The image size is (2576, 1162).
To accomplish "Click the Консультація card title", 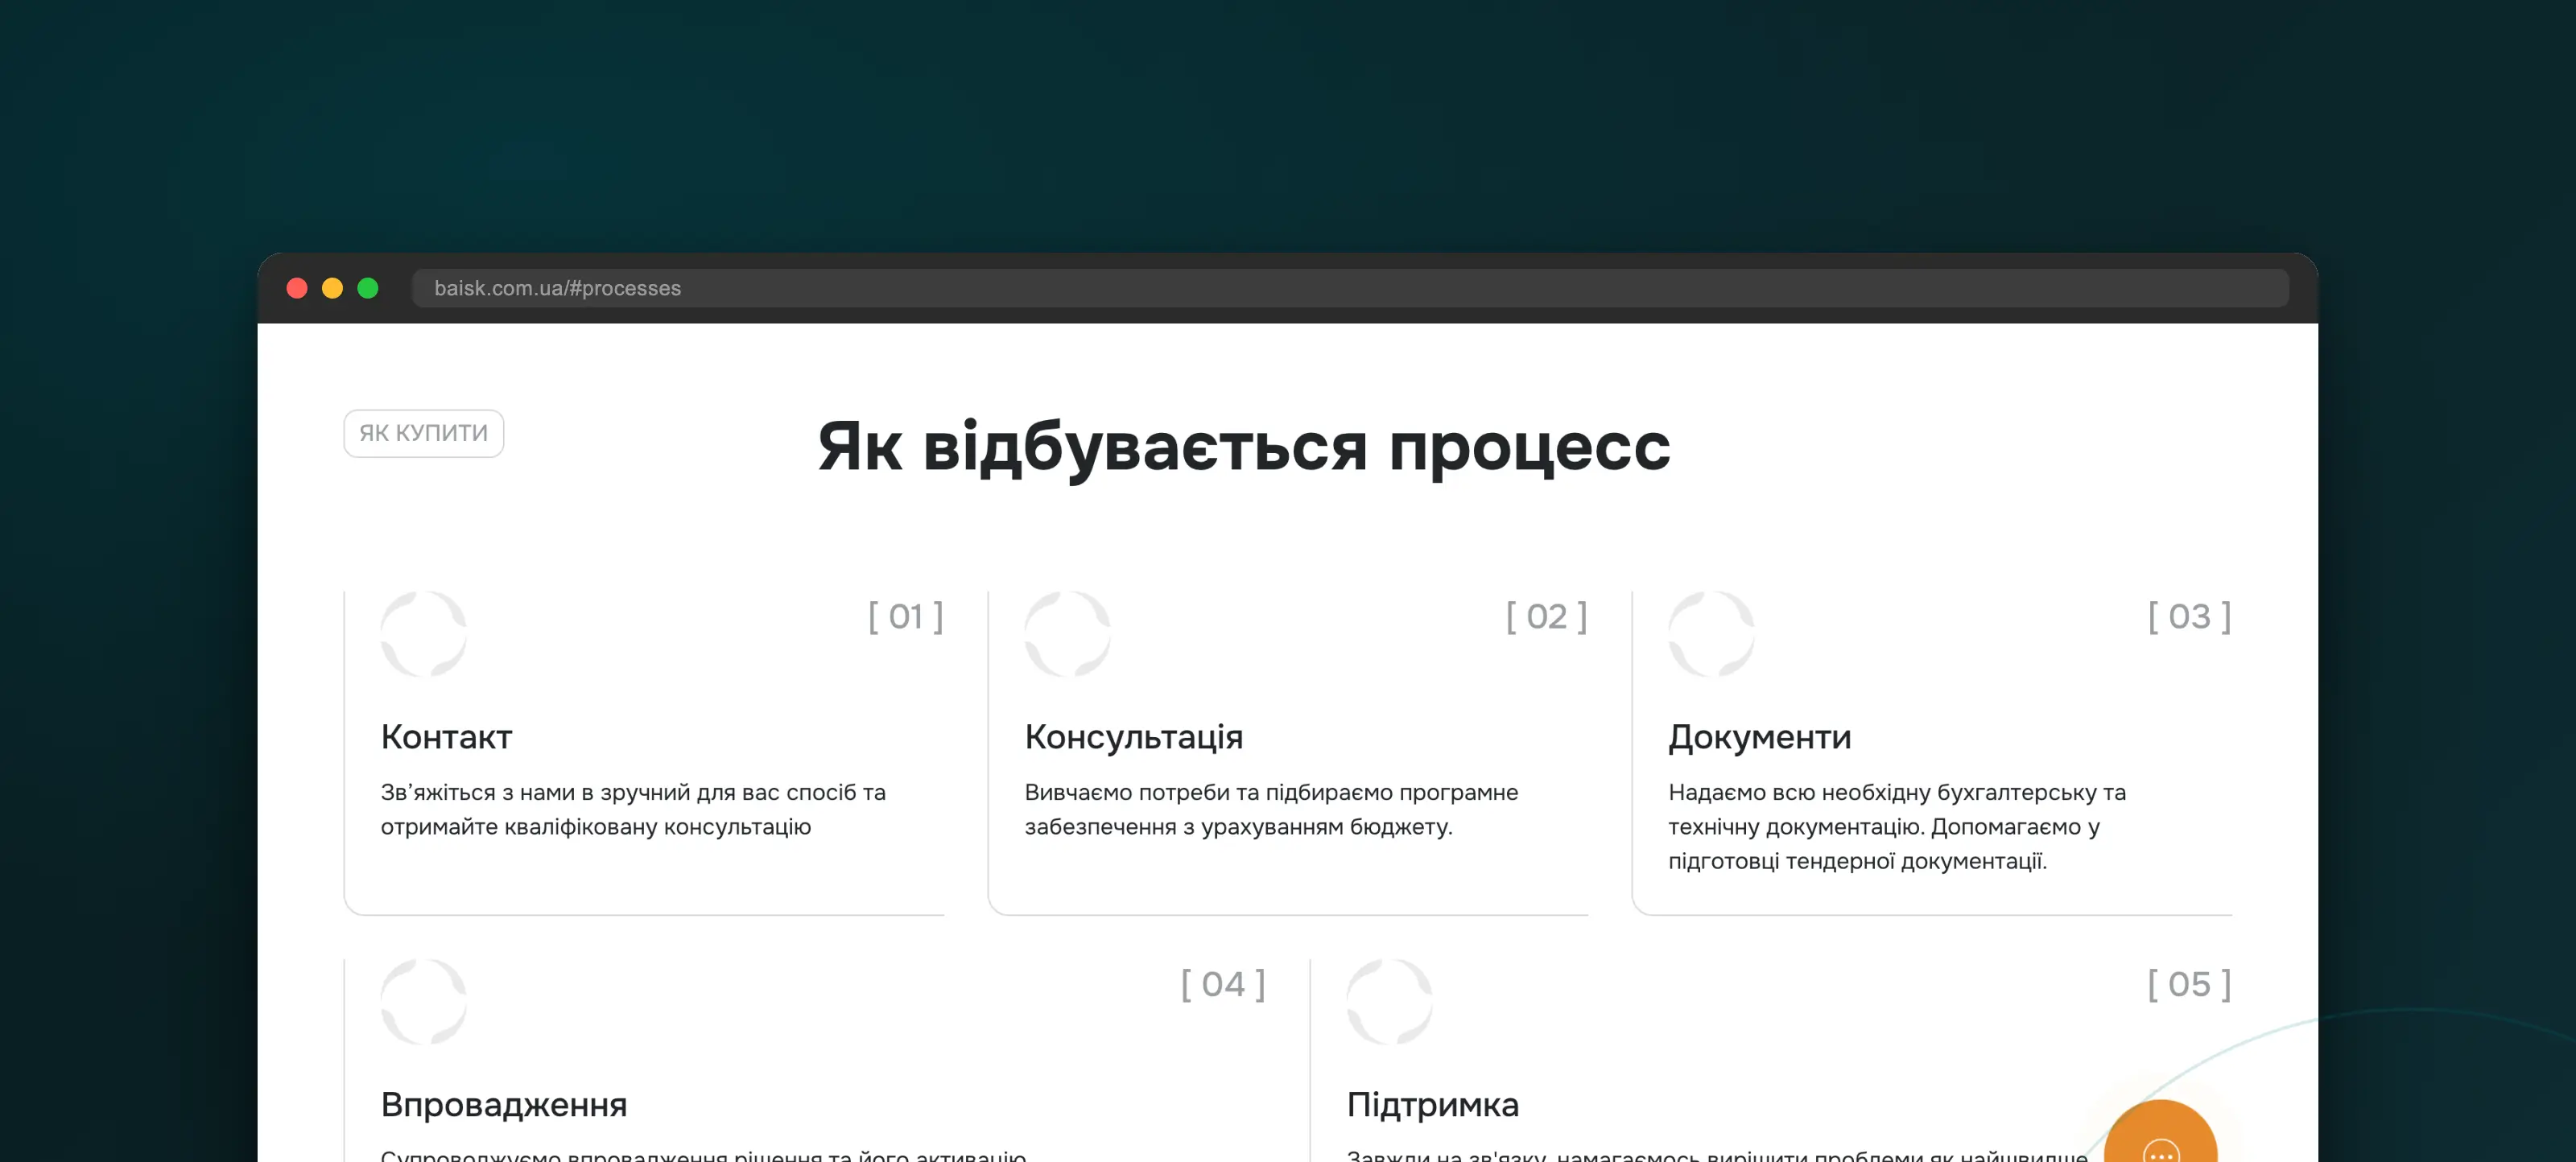I will pyautogui.click(x=1134, y=737).
